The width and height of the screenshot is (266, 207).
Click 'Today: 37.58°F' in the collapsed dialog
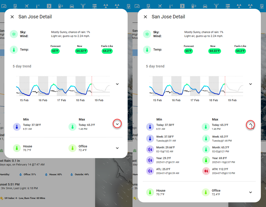tap(32, 125)
